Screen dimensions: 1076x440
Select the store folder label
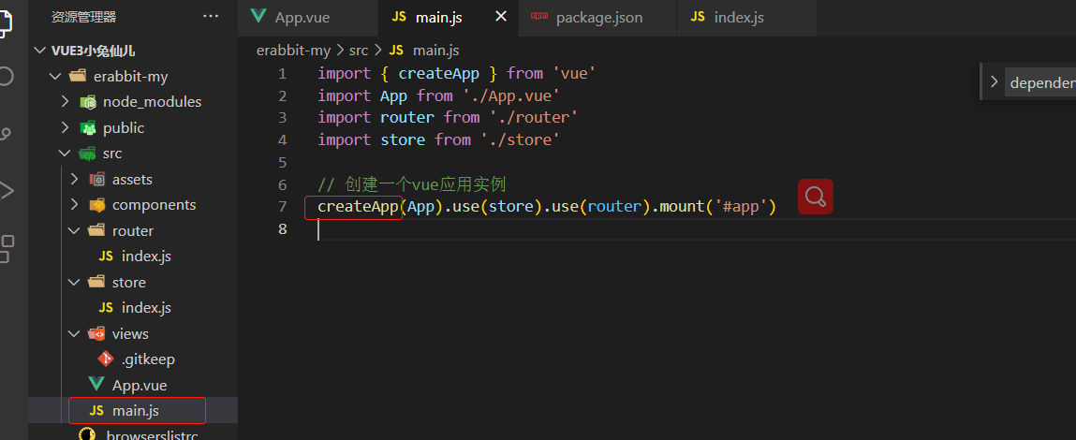(x=129, y=283)
